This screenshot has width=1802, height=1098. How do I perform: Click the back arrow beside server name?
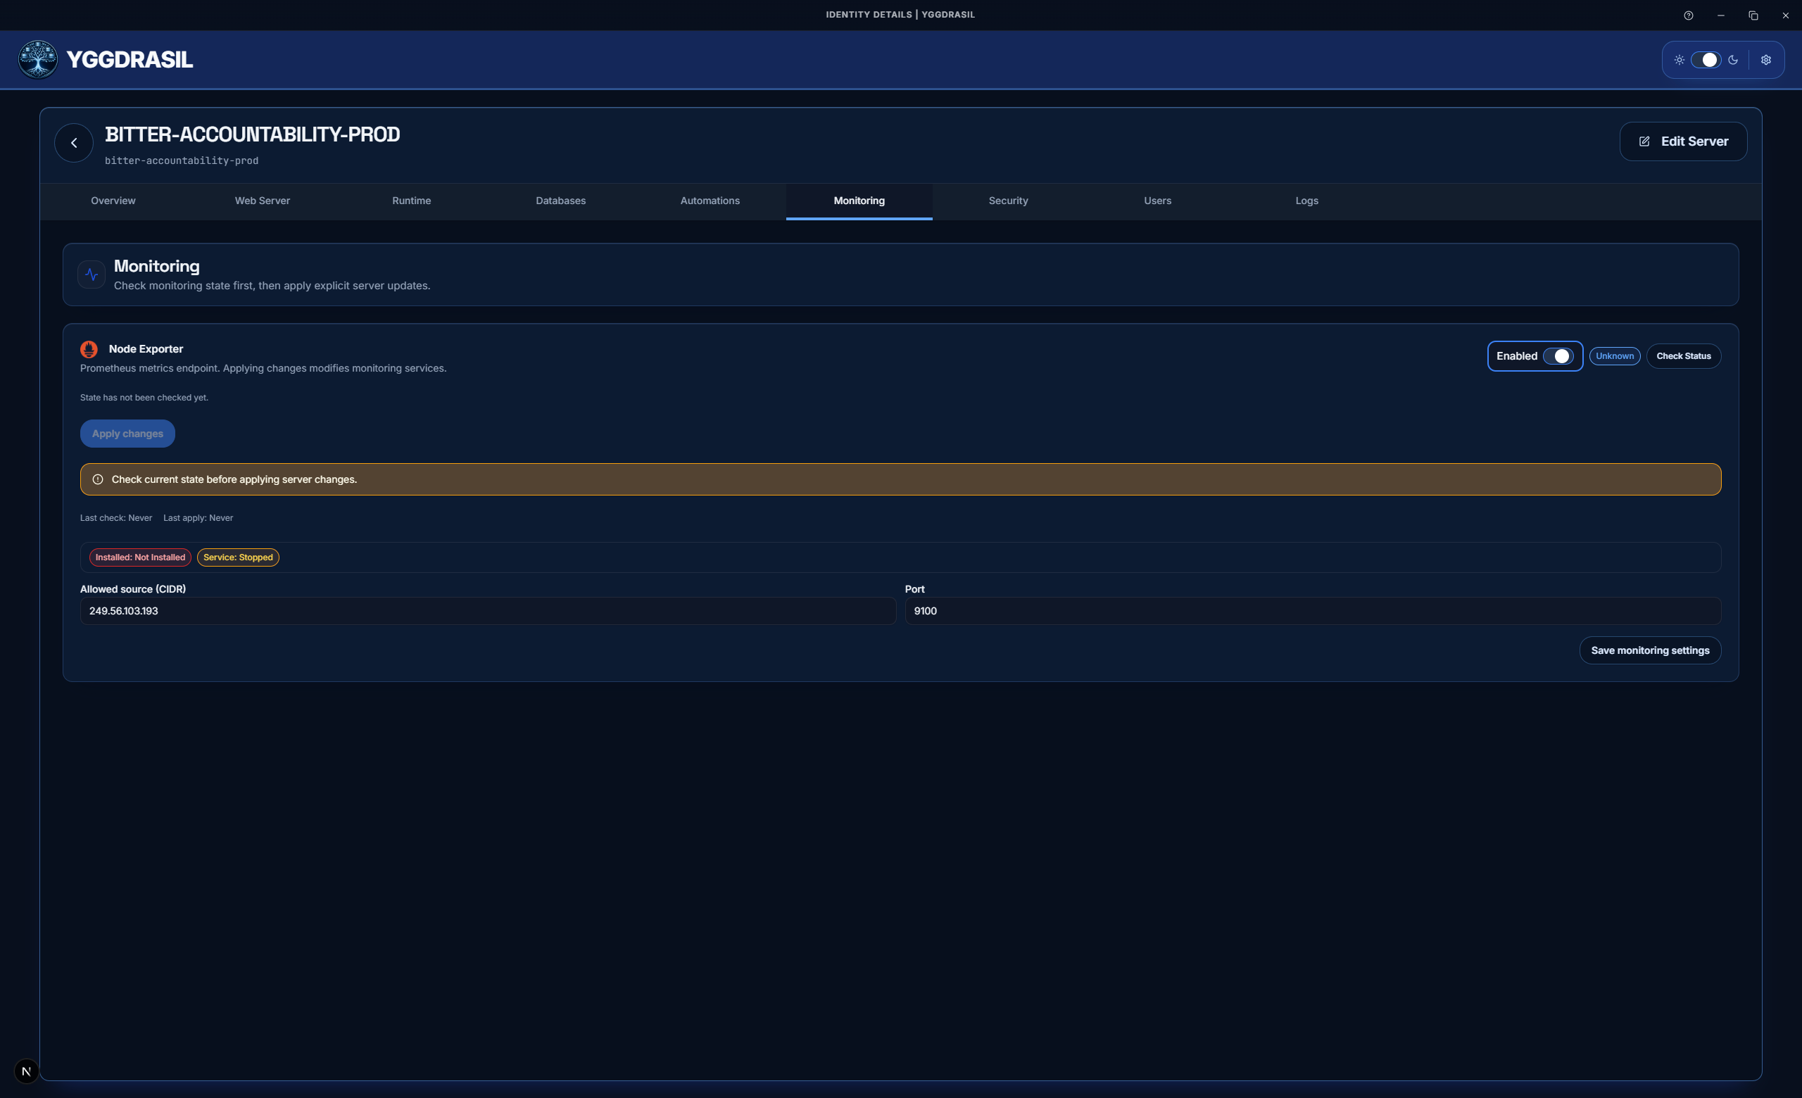click(73, 141)
